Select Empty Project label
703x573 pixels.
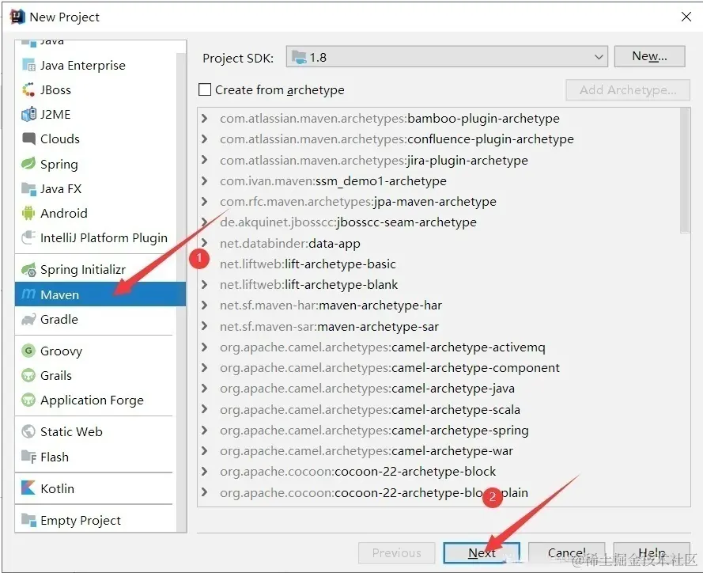click(81, 521)
